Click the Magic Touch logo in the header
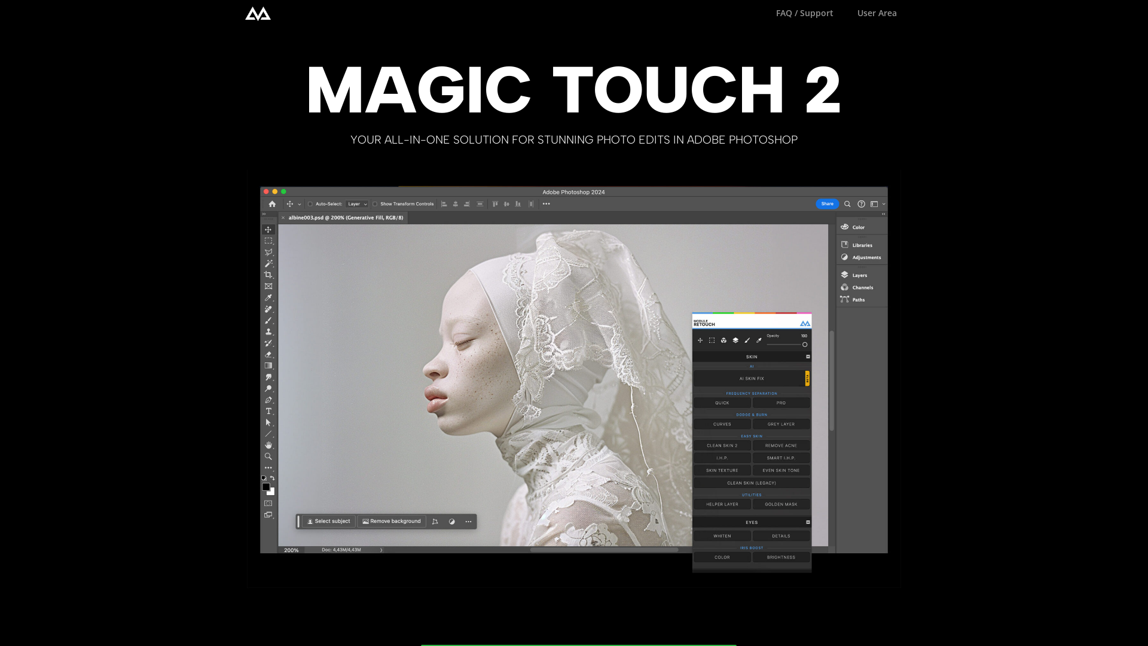The image size is (1148, 646). click(258, 13)
